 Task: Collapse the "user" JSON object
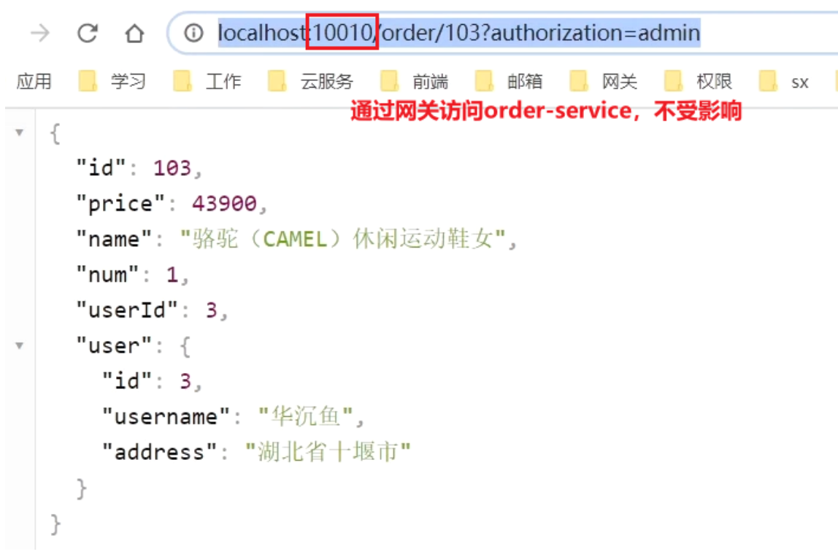pyautogui.click(x=20, y=345)
